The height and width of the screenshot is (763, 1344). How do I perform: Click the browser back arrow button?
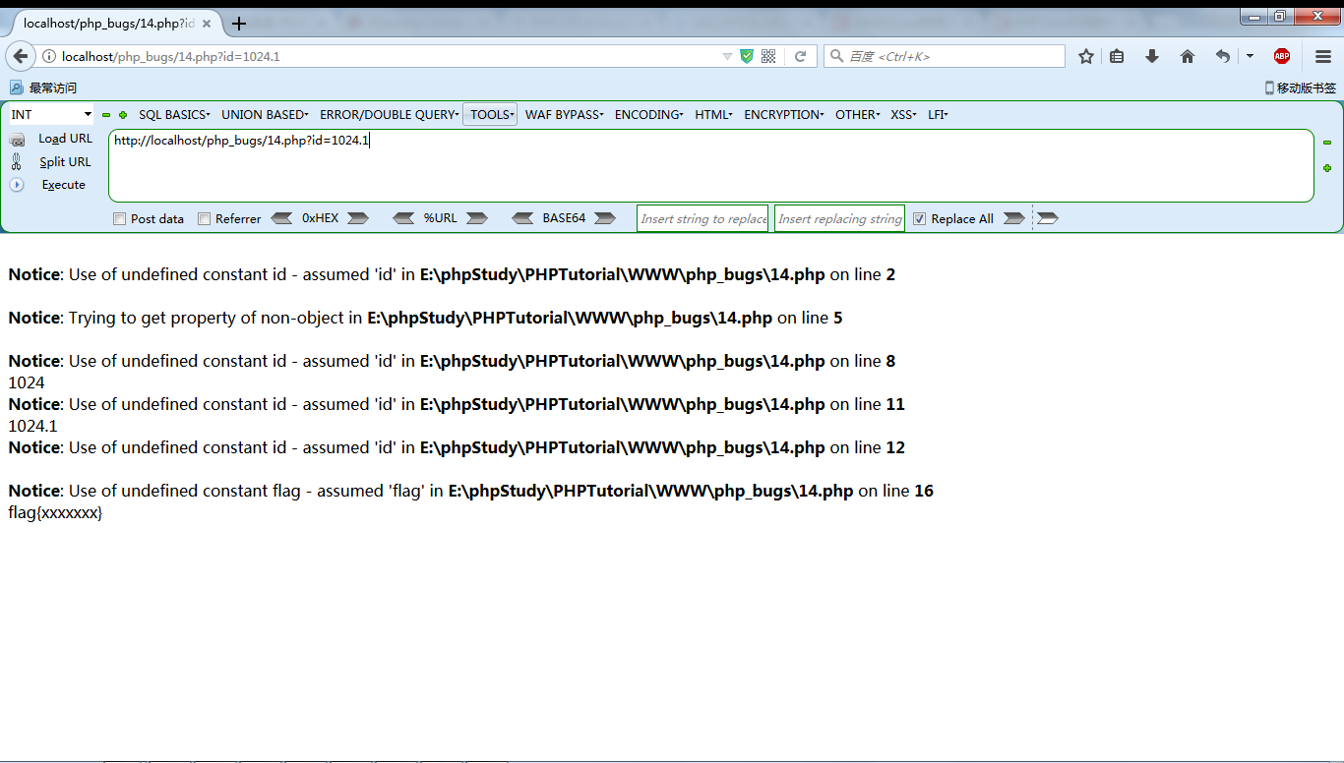coord(21,56)
